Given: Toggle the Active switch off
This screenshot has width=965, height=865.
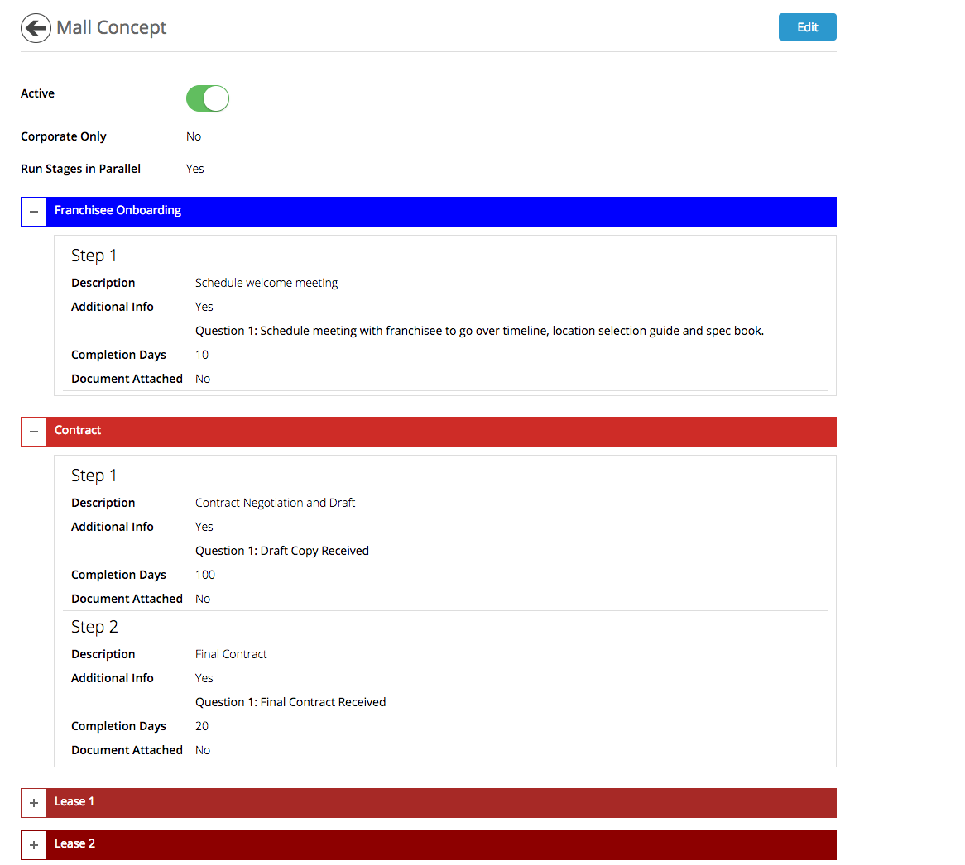Looking at the screenshot, I should coord(208,98).
